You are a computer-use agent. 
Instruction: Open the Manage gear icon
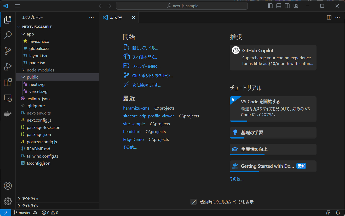point(8,201)
